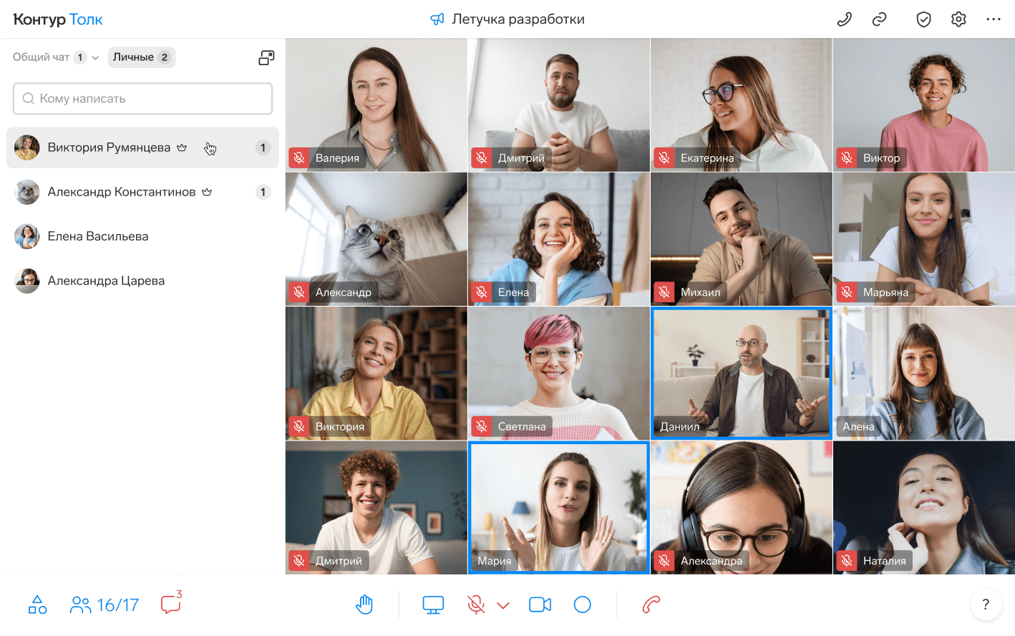The width and height of the screenshot is (1015, 636).
Task: Click Елена Васильева's avatar
Action: (27, 236)
